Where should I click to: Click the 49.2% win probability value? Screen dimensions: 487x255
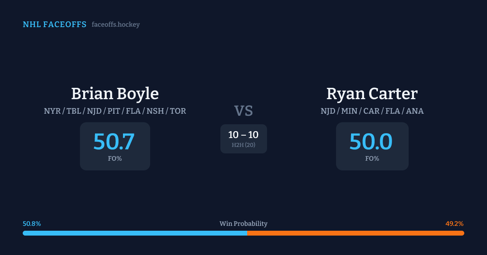tap(455, 224)
